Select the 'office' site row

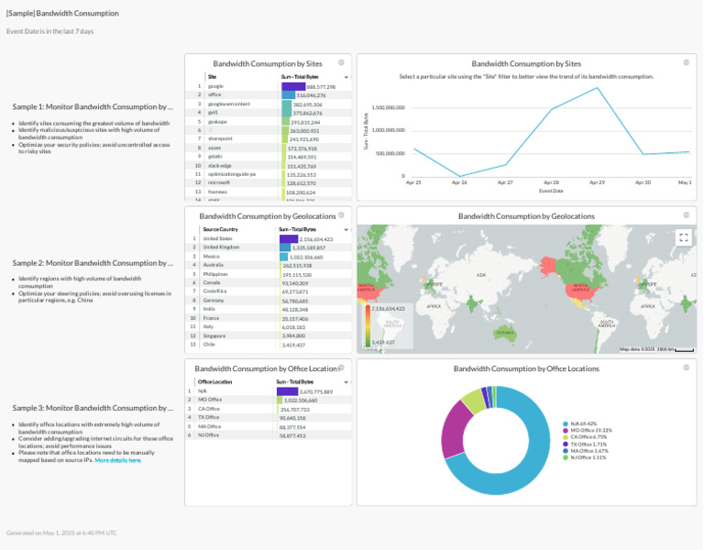tap(269, 95)
